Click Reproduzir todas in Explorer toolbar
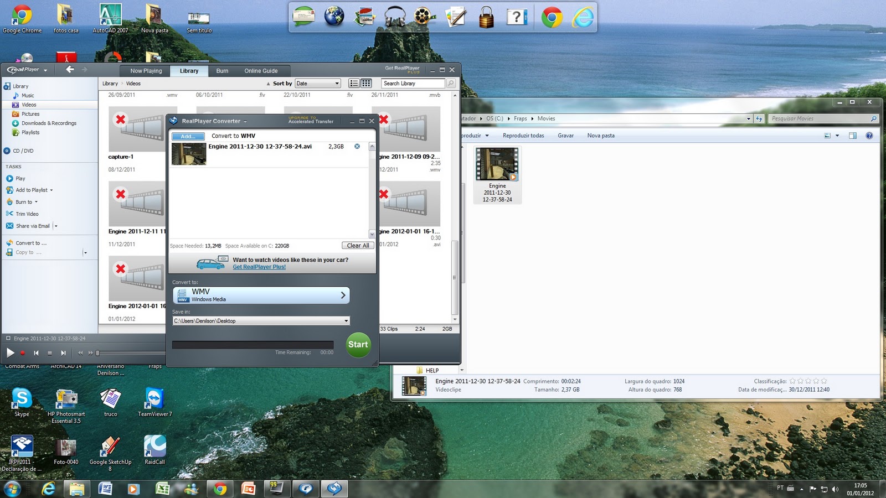The height and width of the screenshot is (498, 886). click(523, 136)
